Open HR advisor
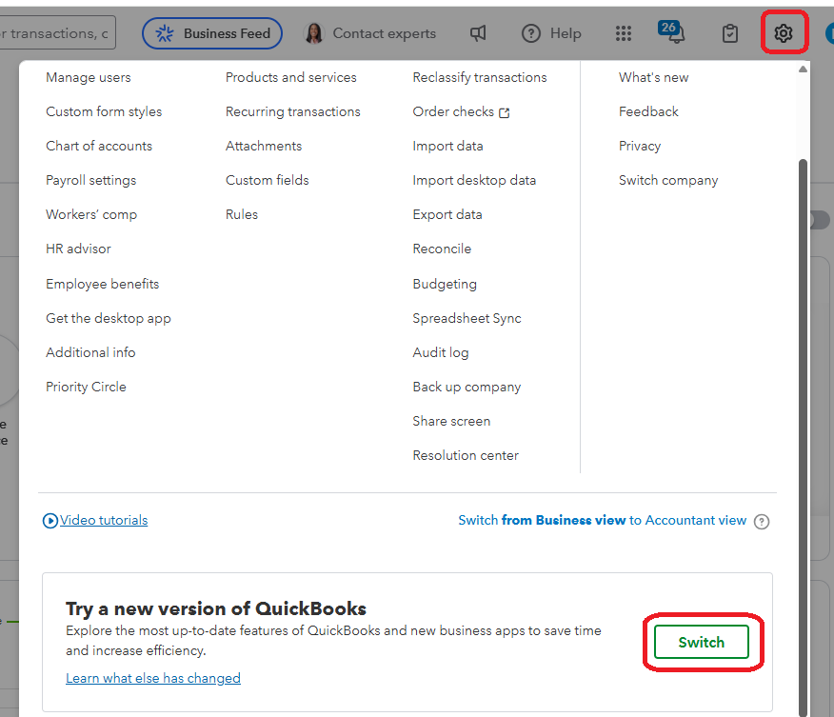This screenshot has height=717, width=834. (x=78, y=249)
